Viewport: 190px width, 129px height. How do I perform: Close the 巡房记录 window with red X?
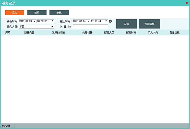[x=187, y=3]
